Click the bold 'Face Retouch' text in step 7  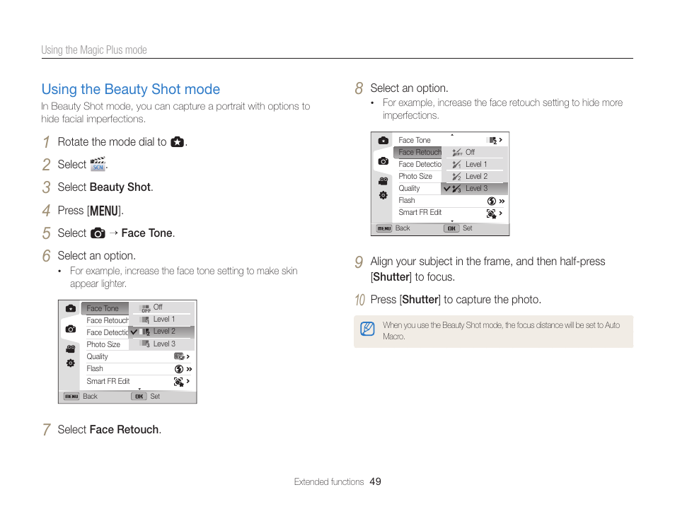[x=125, y=429]
